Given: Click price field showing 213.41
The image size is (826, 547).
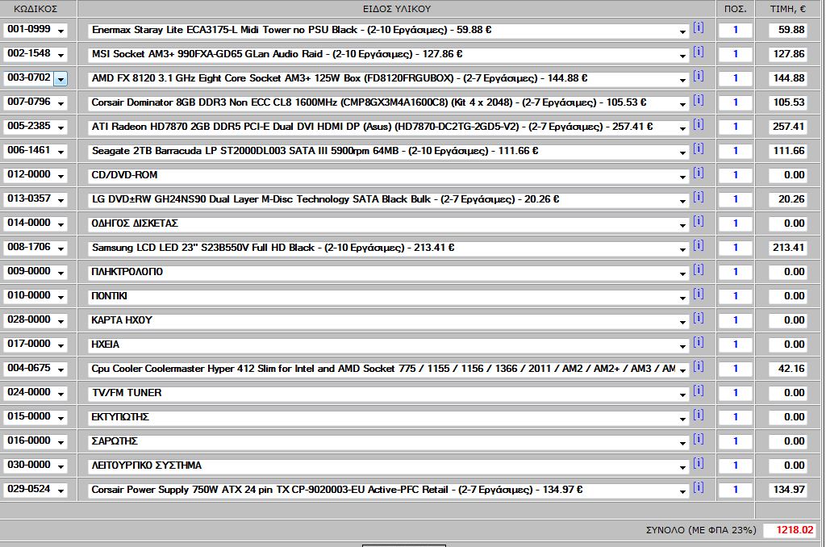Looking at the screenshot, I should pyautogui.click(x=787, y=248).
